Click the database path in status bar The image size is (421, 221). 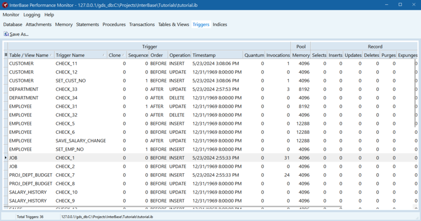(x=107, y=217)
